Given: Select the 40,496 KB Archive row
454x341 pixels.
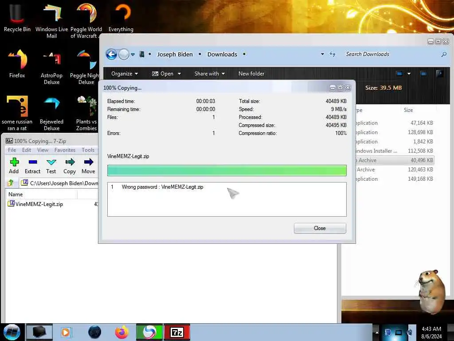Looking at the screenshot, I should pos(395,160).
